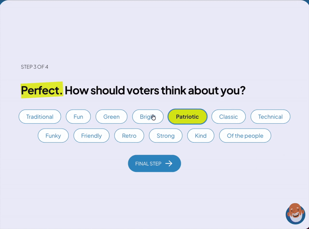Image resolution: width=309 pixels, height=229 pixels.
Task: Click the highlighted word Perfect
Action: tap(42, 90)
